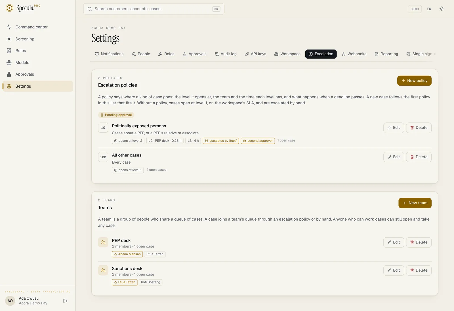Viewport: 454px width, 311px height.
Task: Create a new escalation policy
Action: pyautogui.click(x=414, y=81)
